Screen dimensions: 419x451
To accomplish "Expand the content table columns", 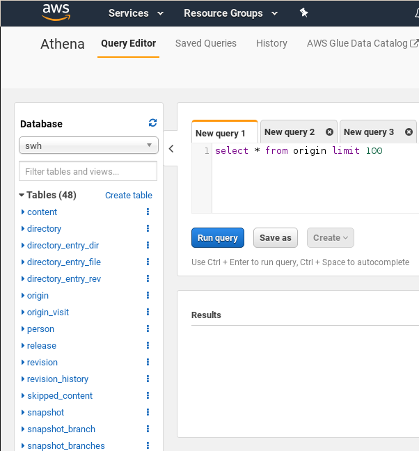I will click(23, 212).
